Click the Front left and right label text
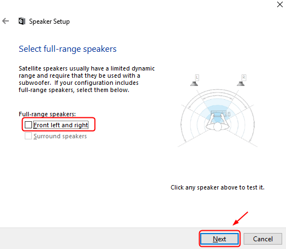 pos(61,125)
